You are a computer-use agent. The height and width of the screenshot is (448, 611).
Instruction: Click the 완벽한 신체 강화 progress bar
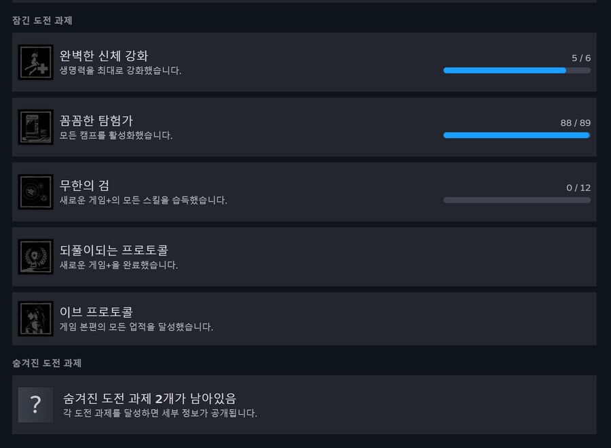[x=517, y=70]
